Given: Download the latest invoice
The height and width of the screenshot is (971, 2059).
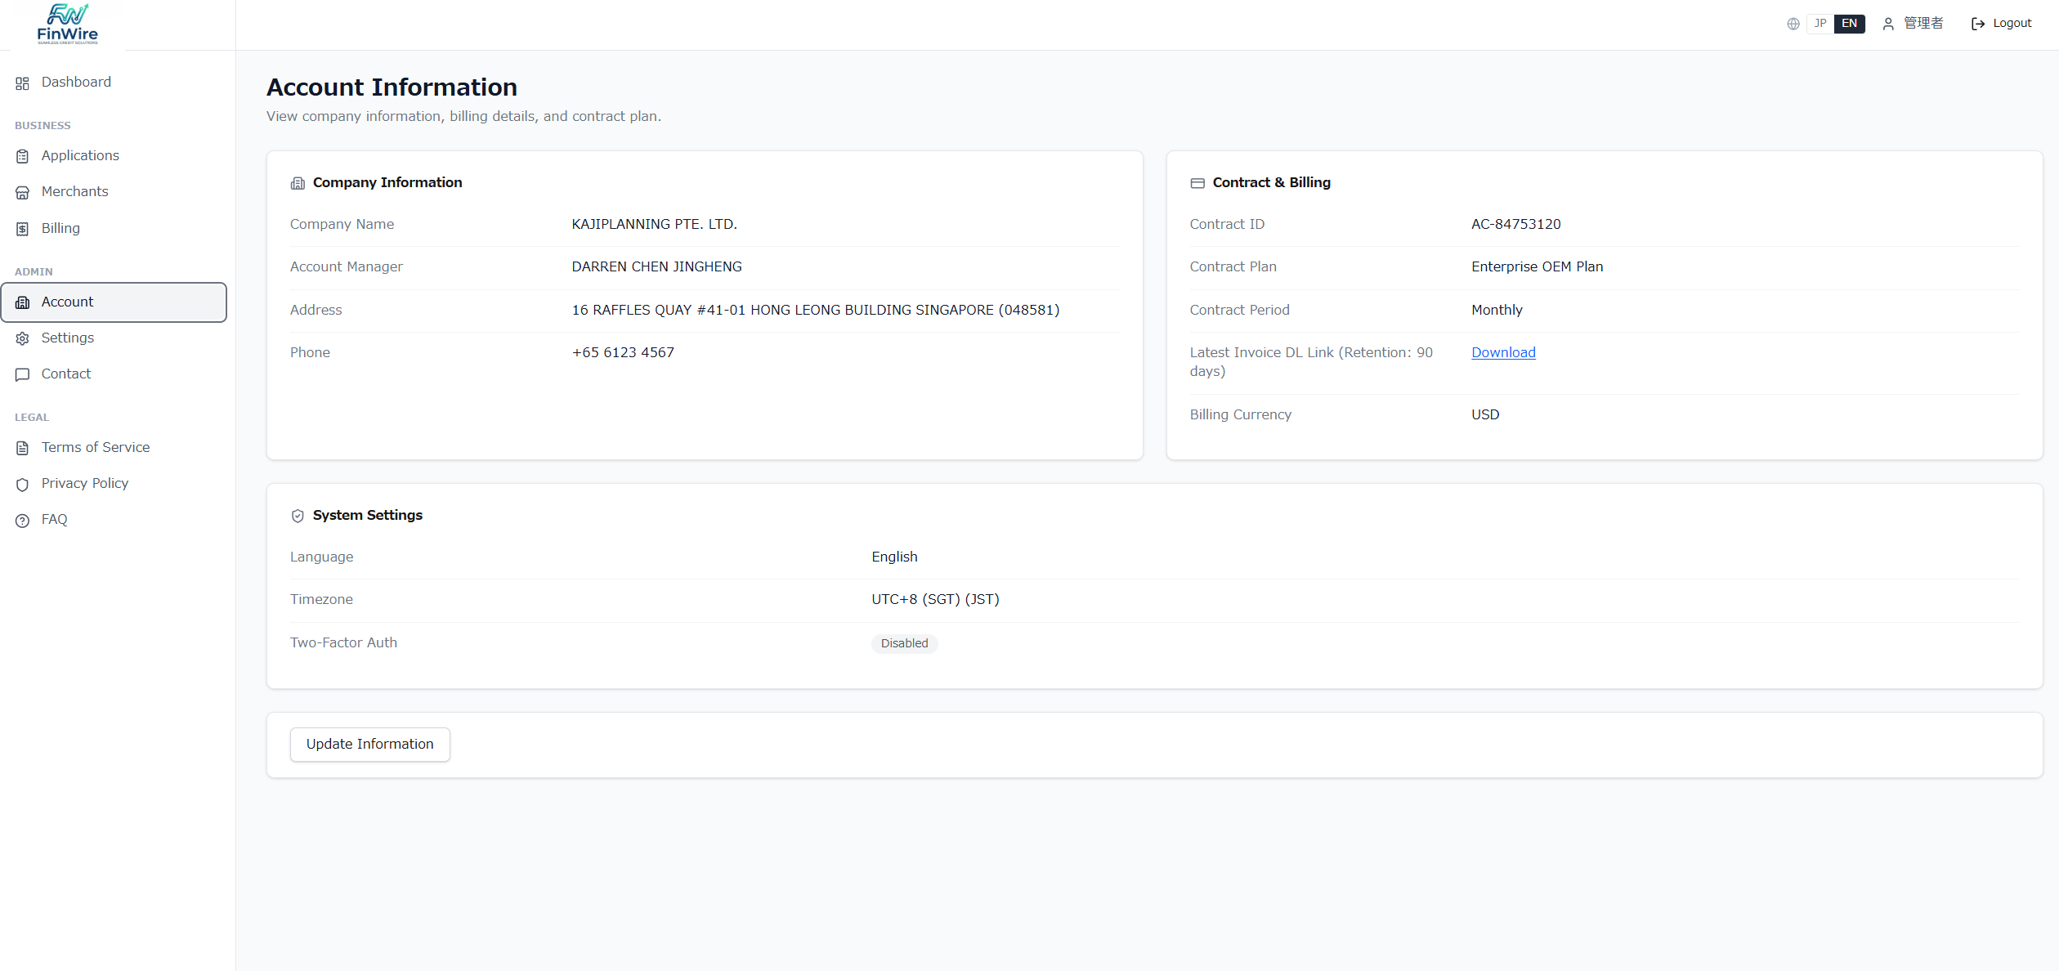Looking at the screenshot, I should point(1502,352).
